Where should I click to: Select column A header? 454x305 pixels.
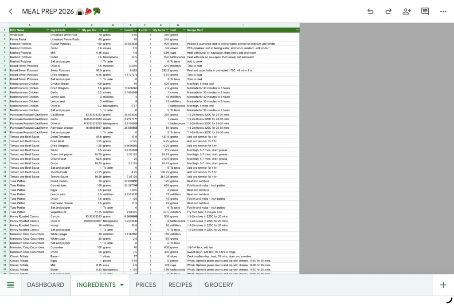coord(29,25)
